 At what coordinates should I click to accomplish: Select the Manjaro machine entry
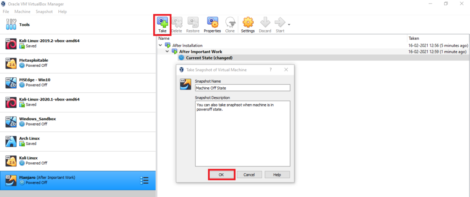tap(78, 180)
